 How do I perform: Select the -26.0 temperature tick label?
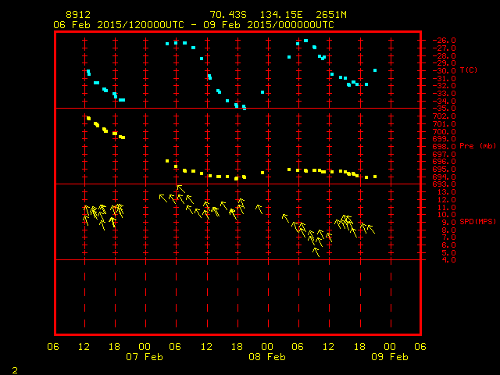click(445, 41)
